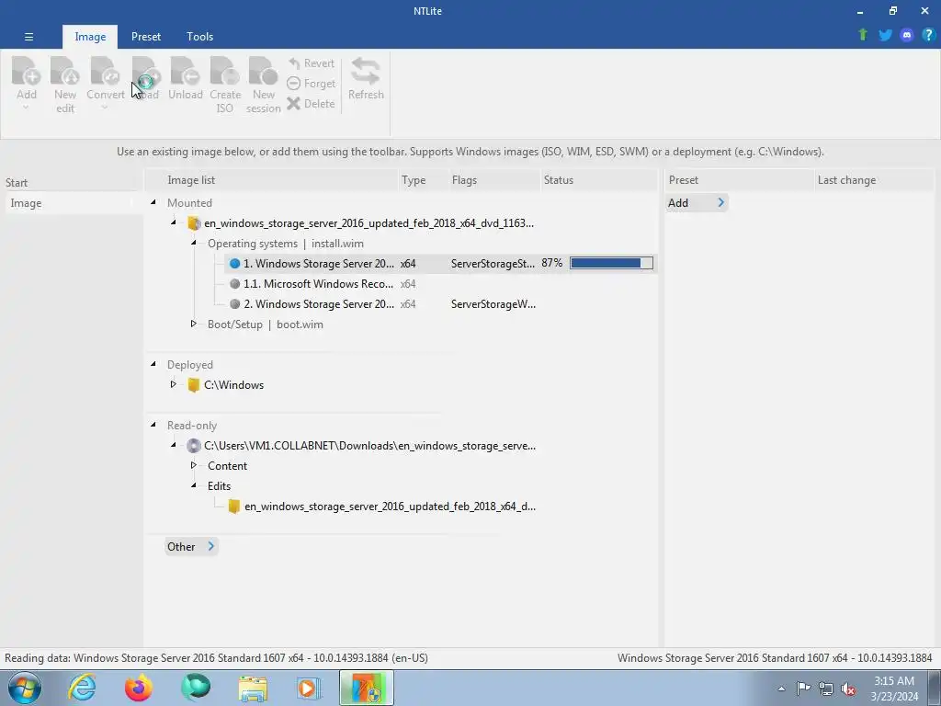Collapse the Mounted group
The width and height of the screenshot is (941, 706).
153,203
